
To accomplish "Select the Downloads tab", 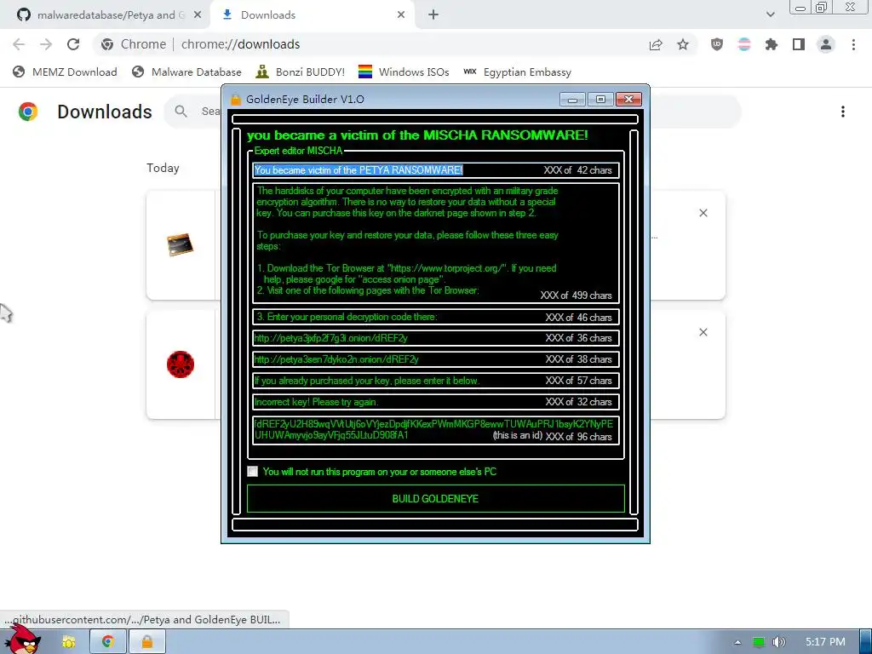I will click(x=312, y=15).
